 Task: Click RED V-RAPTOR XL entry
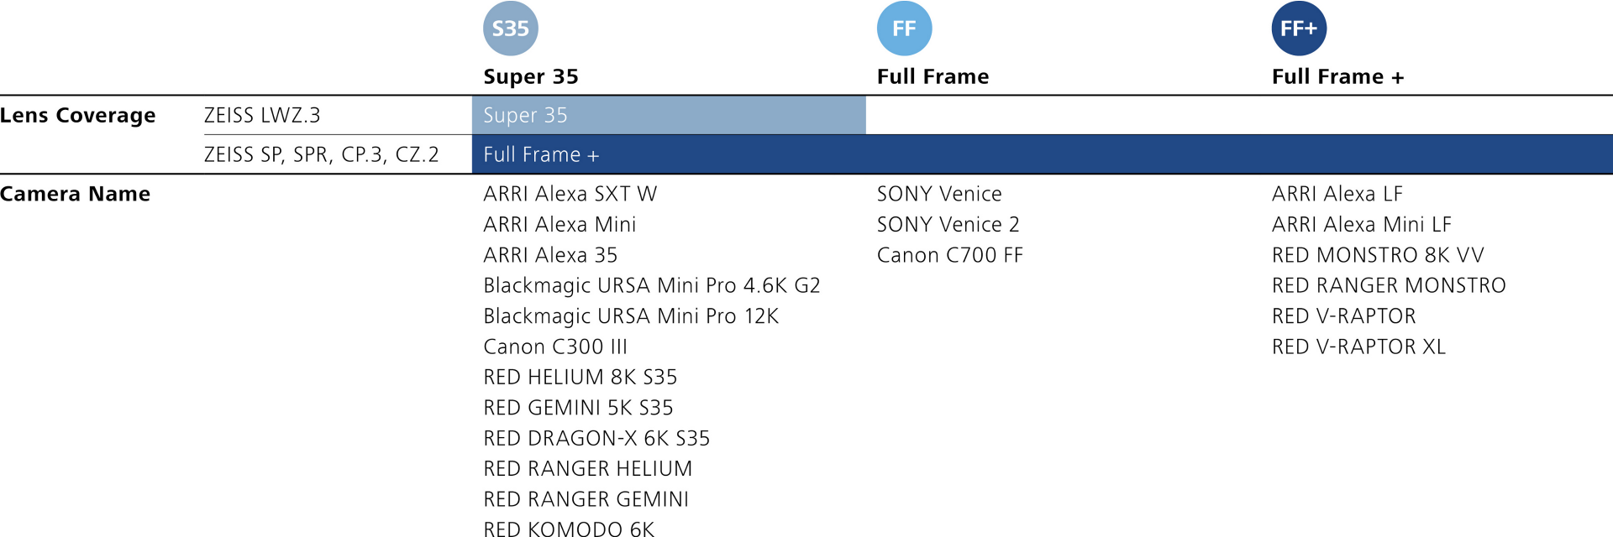pos(1358,347)
